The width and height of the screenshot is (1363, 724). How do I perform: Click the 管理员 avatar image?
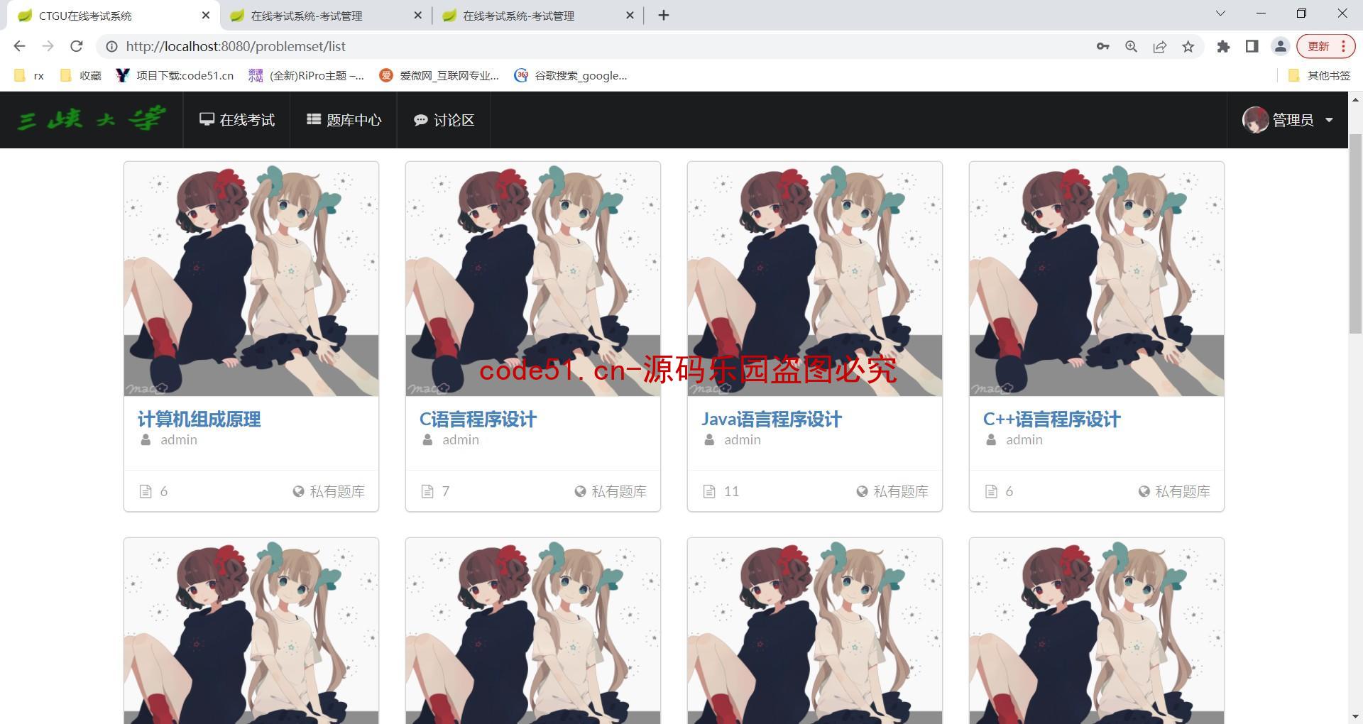tap(1255, 120)
